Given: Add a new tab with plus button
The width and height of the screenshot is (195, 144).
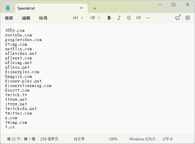Looking at the screenshot, I should click(x=95, y=9).
